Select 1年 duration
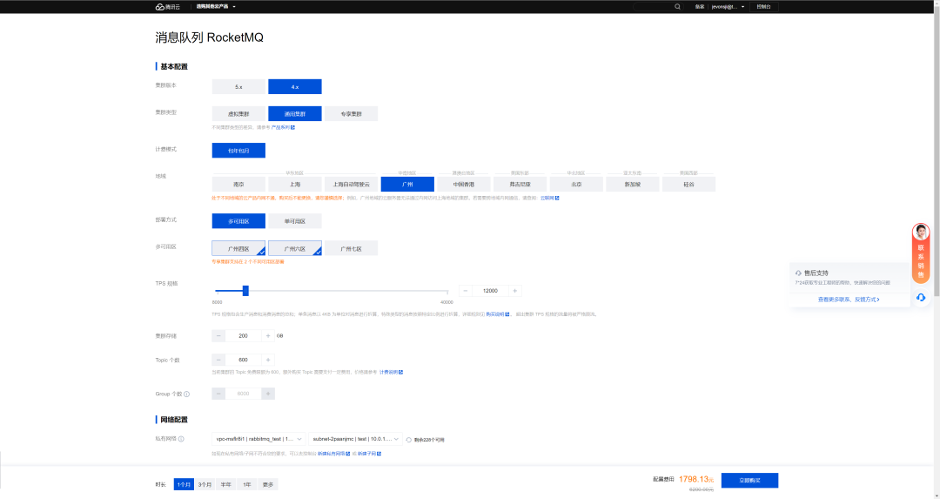940x499 pixels. (x=247, y=484)
